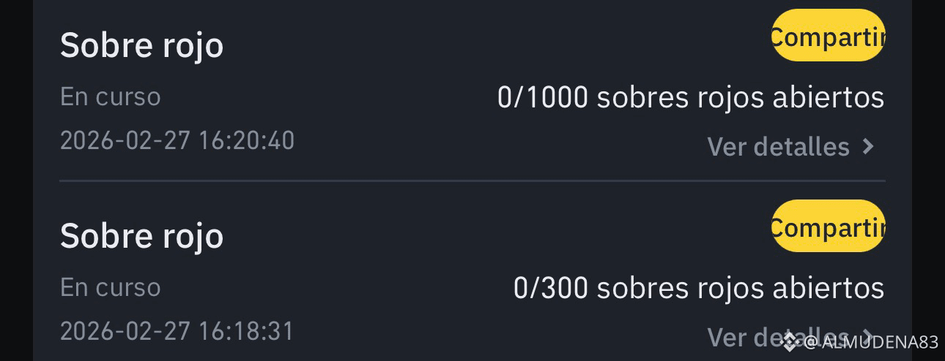Click the 0/1000 sobres rojos abiertos counter
Screen dimensions: 945x361
pyautogui.click(x=691, y=97)
